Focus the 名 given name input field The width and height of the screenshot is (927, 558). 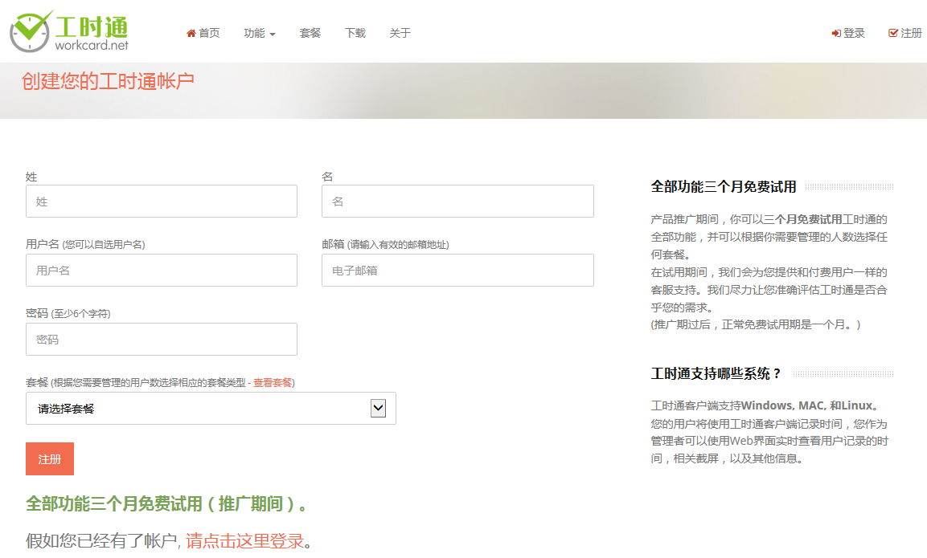click(457, 202)
